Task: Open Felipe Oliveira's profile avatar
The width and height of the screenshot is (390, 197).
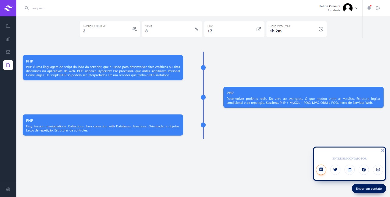Action: coord(348,8)
